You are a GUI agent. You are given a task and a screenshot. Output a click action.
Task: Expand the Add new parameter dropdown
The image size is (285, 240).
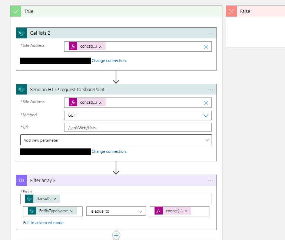click(116, 140)
